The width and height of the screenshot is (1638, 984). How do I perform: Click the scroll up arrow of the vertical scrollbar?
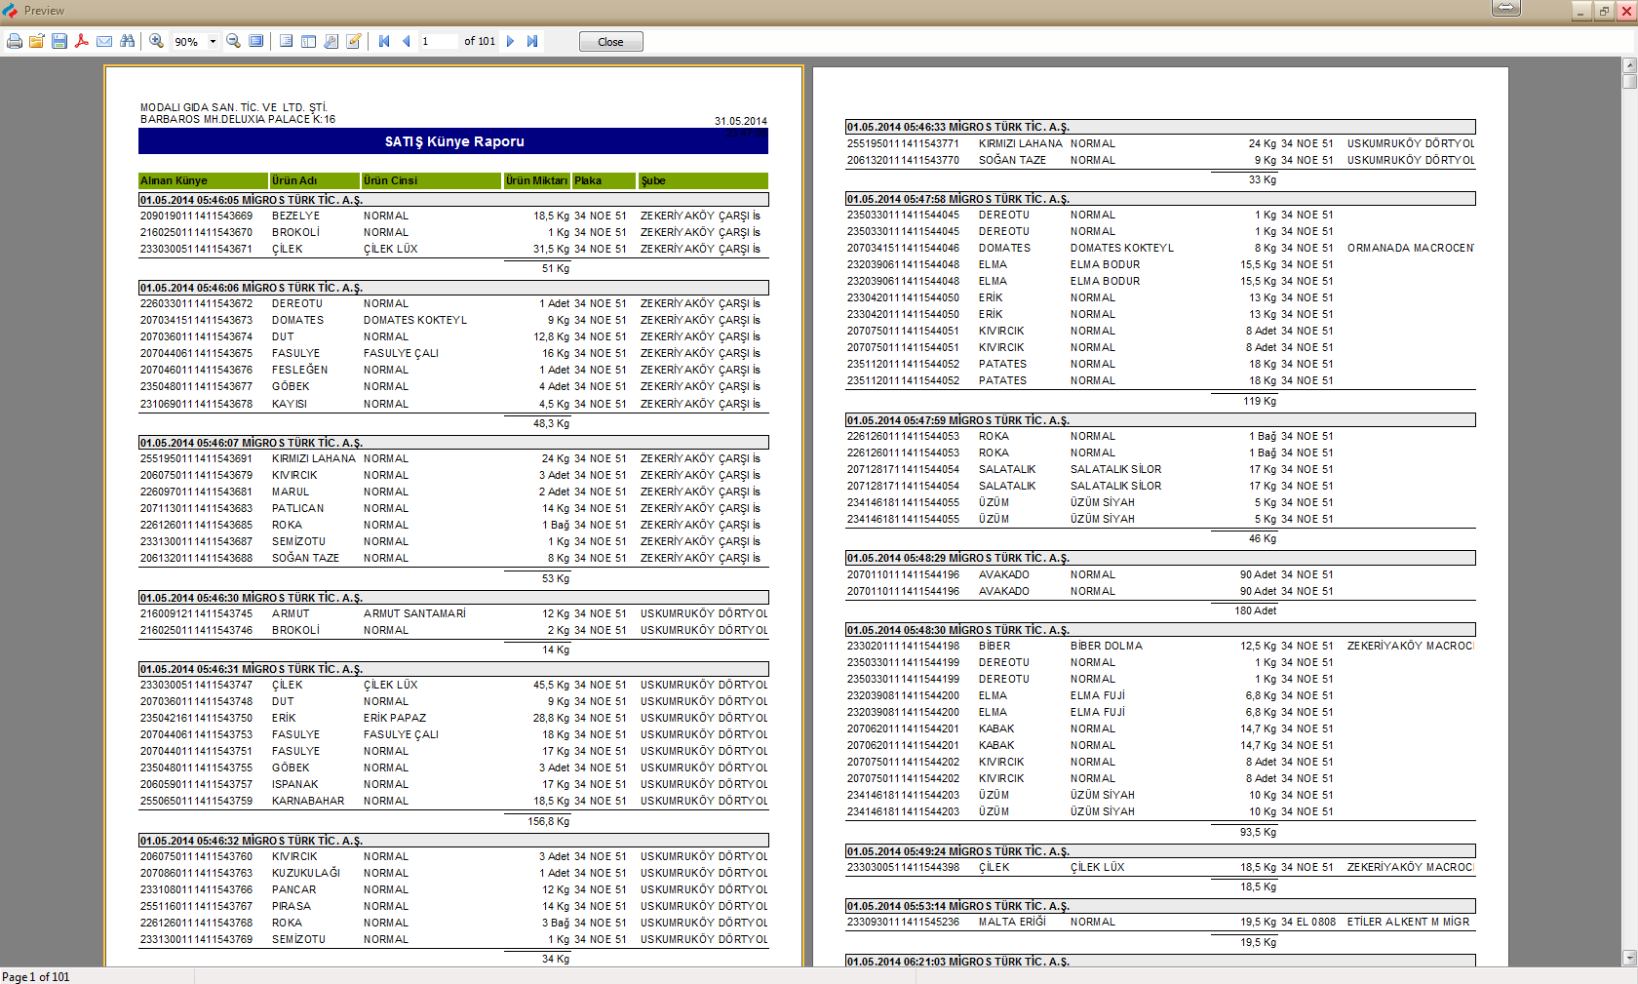point(1629,64)
